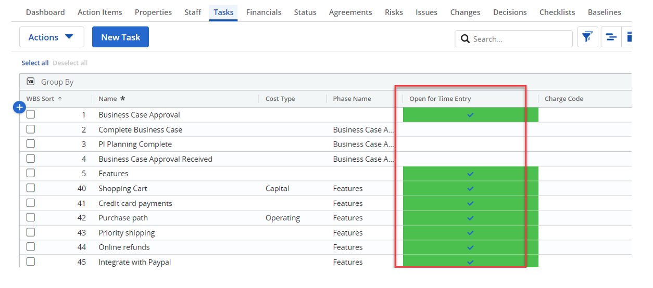
Task: Toggle time entry checkmark for Credit card payments
Action: click(x=470, y=203)
